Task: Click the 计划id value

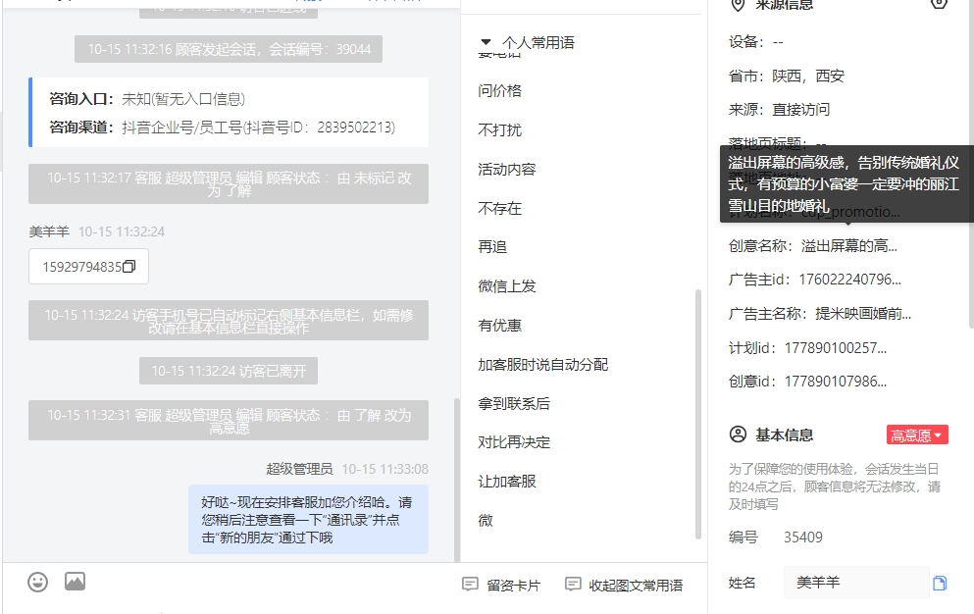Action: pos(836,348)
